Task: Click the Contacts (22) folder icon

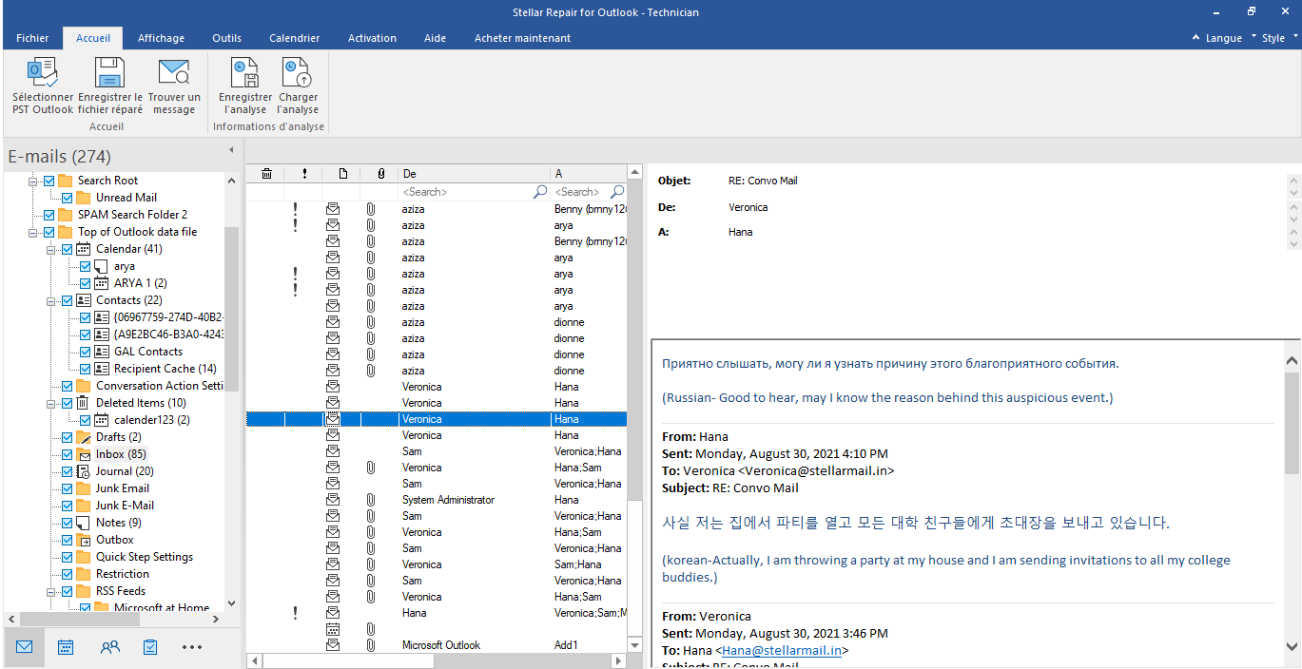Action: pyautogui.click(x=84, y=300)
